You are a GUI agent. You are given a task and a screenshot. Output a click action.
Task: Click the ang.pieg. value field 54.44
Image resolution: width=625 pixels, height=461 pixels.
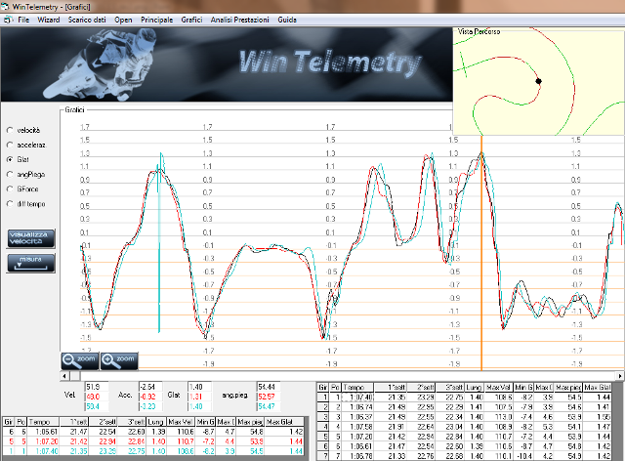(269, 387)
